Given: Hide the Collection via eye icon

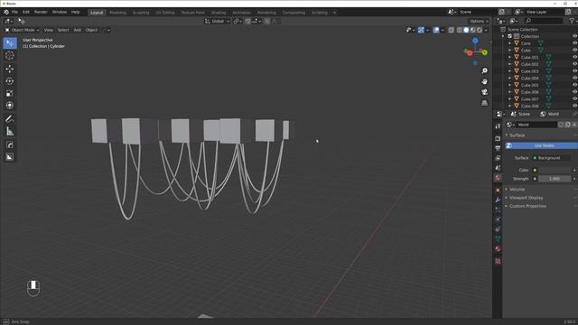Looking at the screenshot, I should click(574, 36).
